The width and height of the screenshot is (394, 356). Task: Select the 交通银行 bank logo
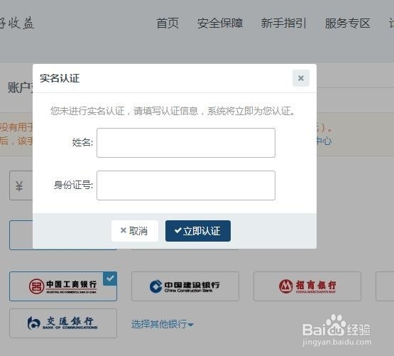(x=63, y=323)
